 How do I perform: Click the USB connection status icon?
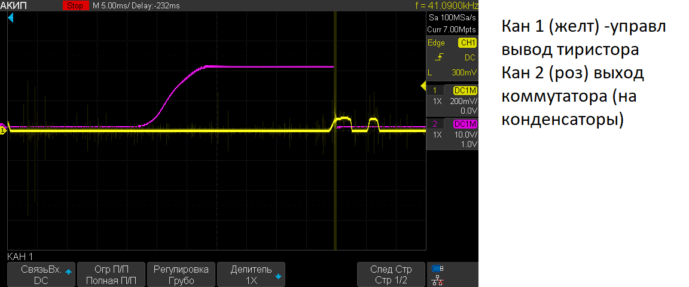[x=438, y=268]
